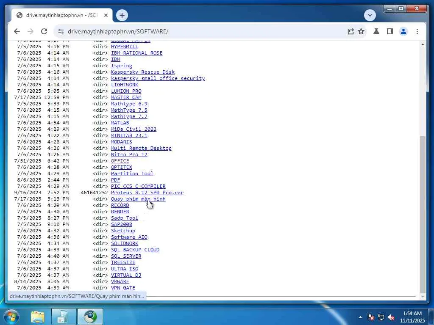This screenshot has height=325, width=434.
Task: Open the SQL SERVER directory
Action: 126,256
